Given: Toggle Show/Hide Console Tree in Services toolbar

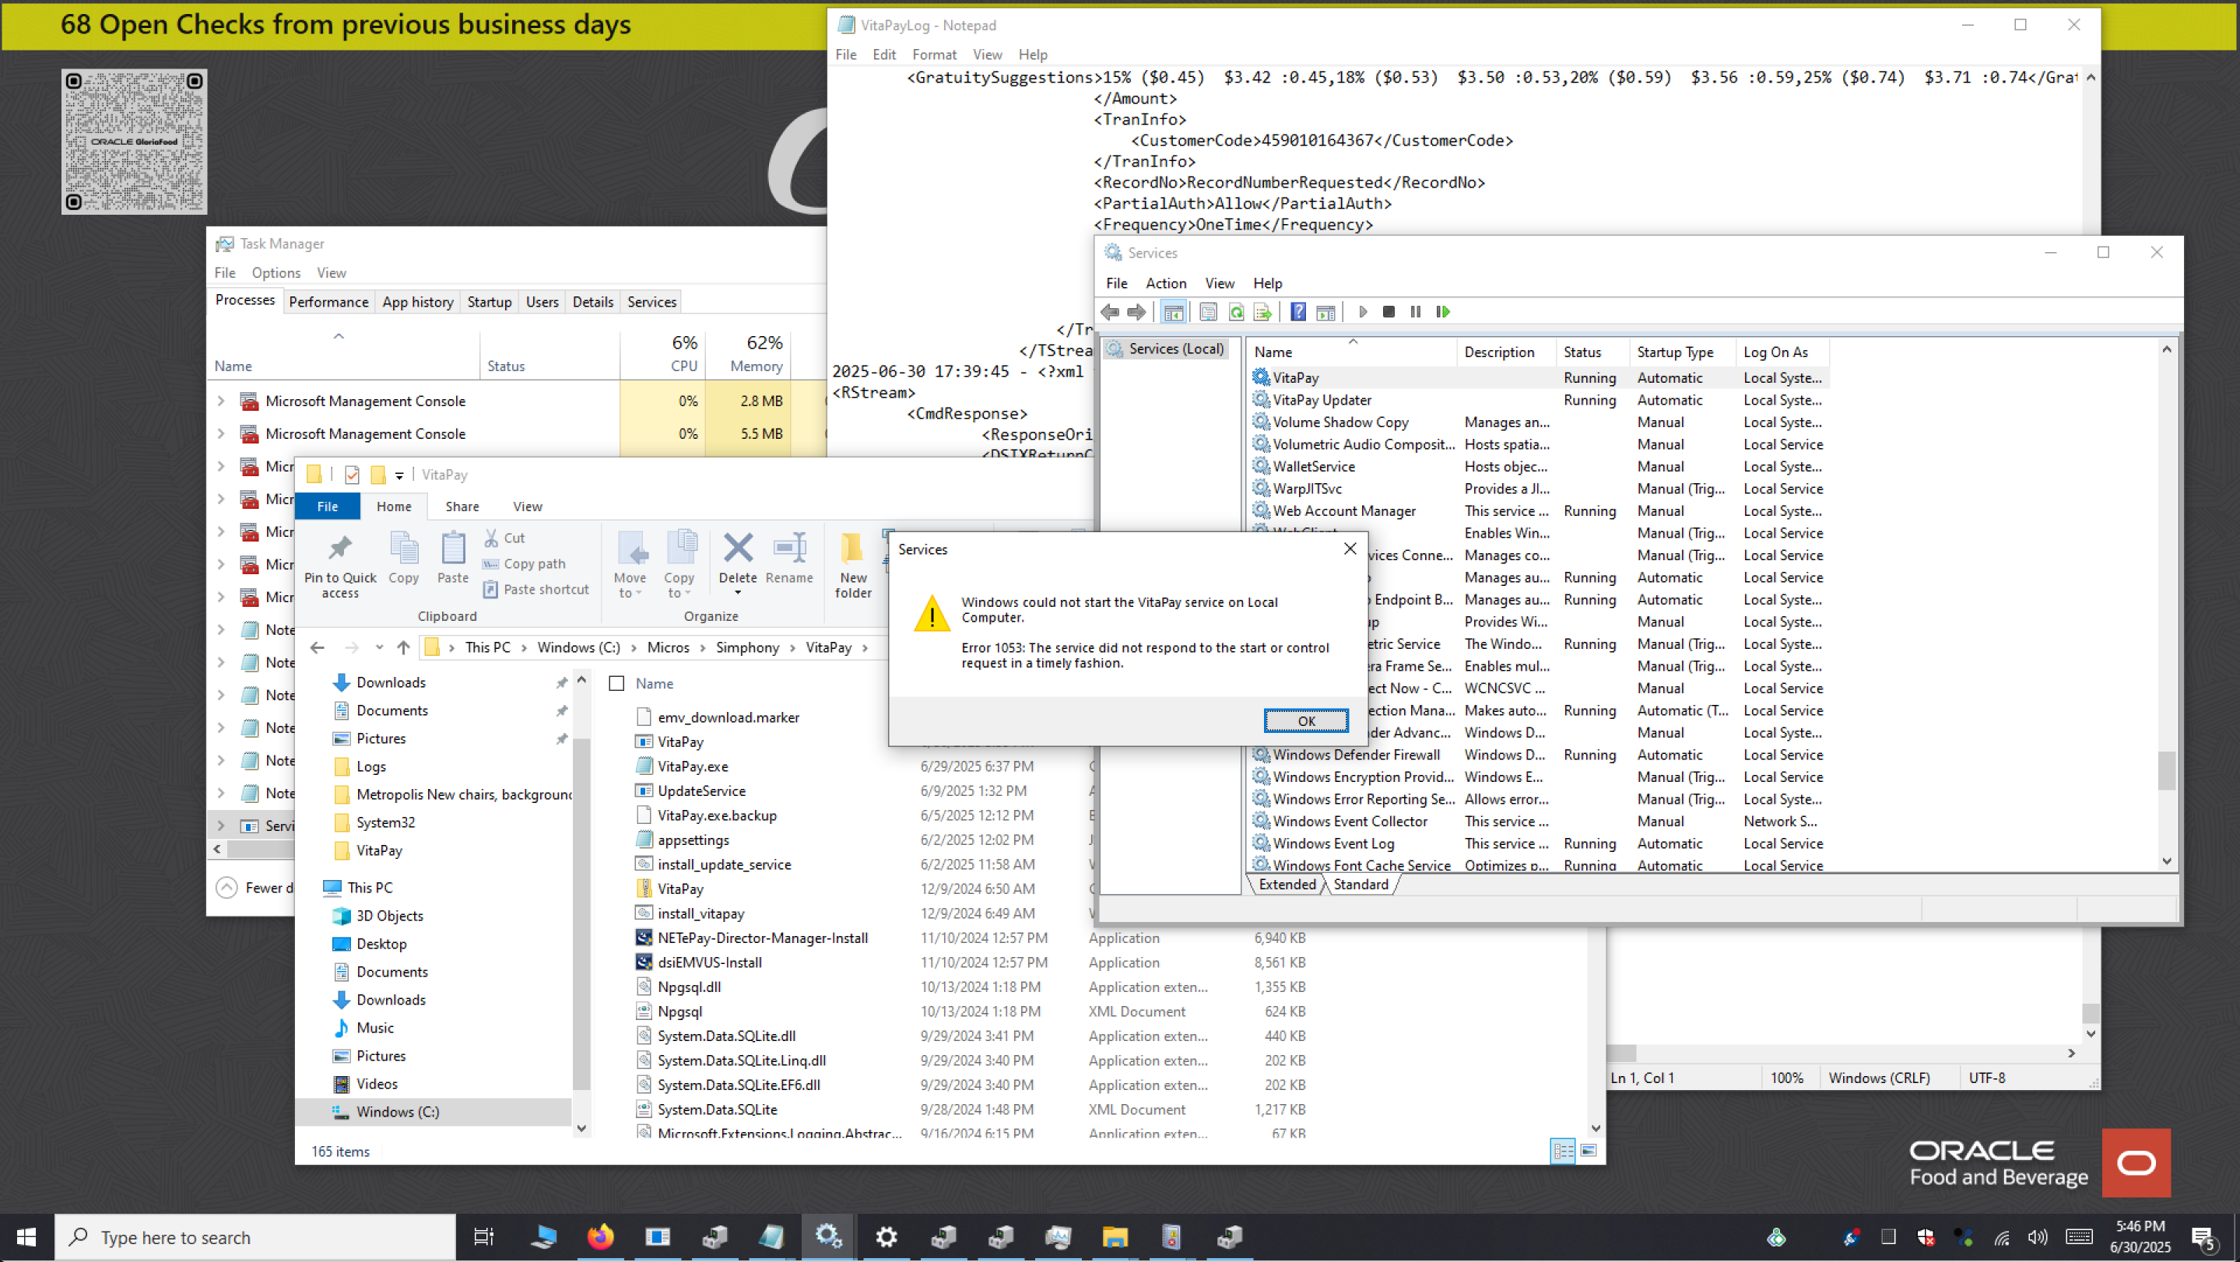Looking at the screenshot, I should [1173, 311].
